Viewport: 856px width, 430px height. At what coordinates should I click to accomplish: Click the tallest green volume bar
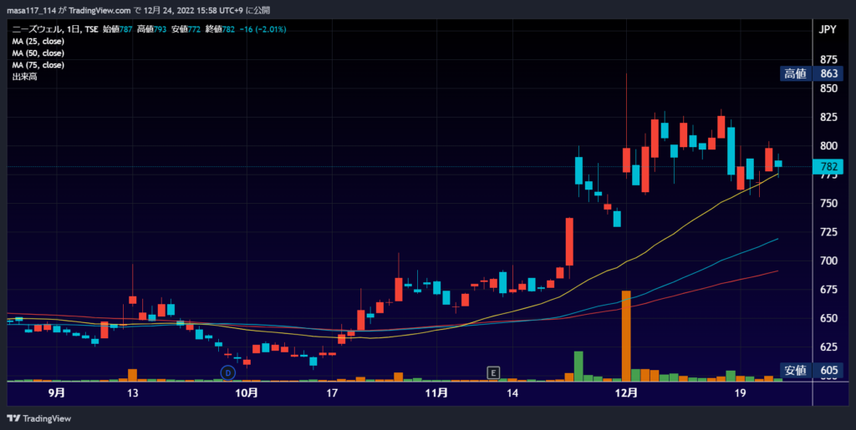[x=578, y=367]
